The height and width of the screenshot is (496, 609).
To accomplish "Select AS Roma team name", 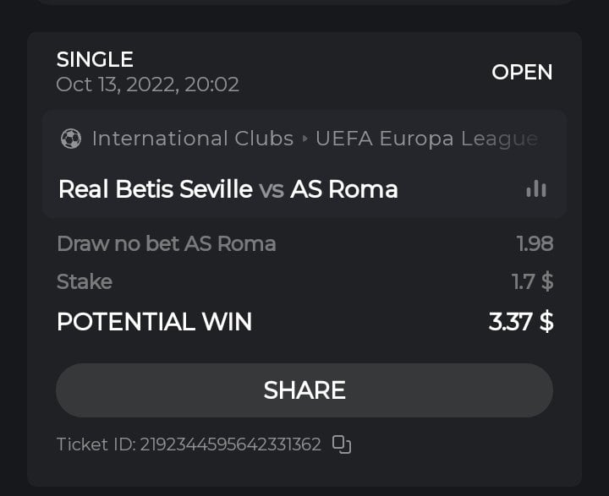I will coord(344,188).
